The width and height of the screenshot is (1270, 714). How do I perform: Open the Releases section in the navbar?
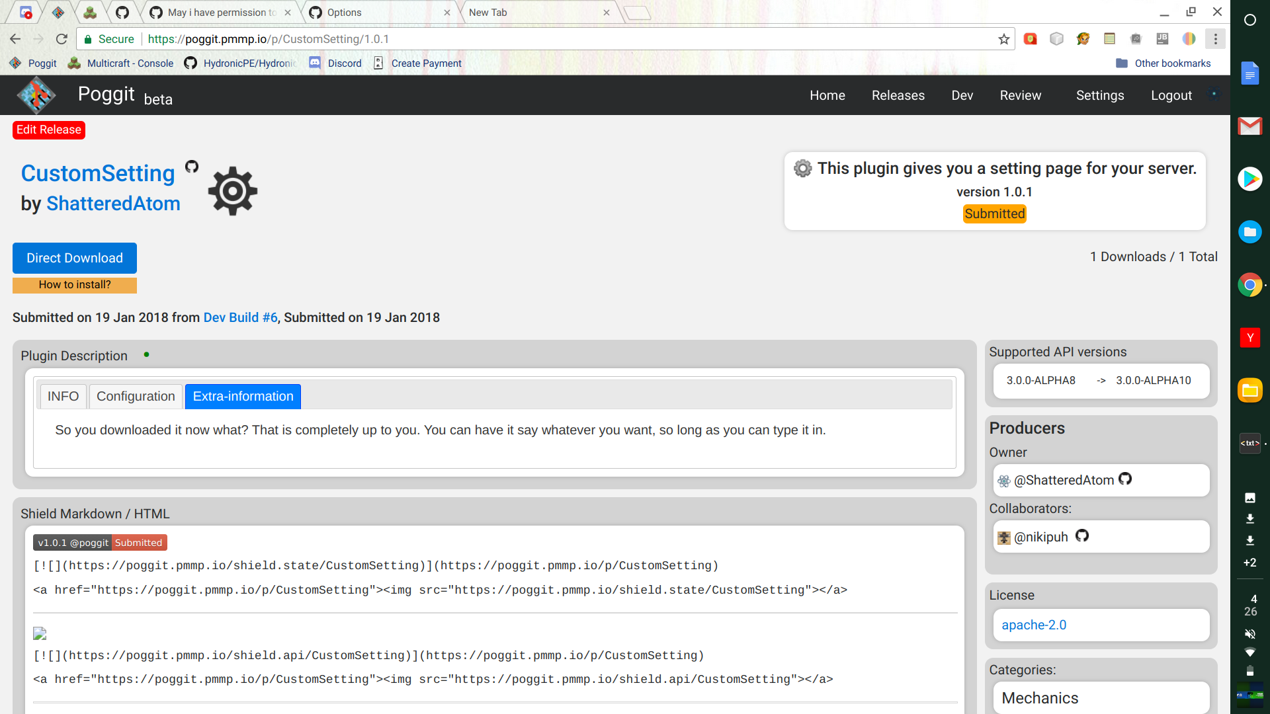898,95
